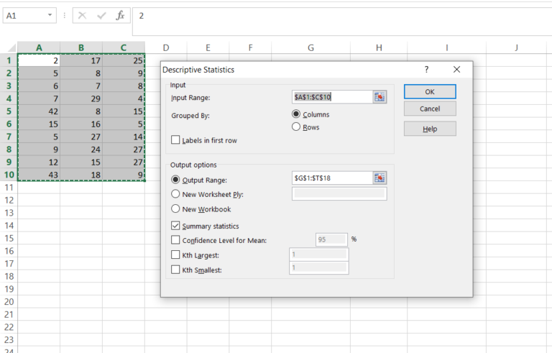
Task: Click the Help button in dialog
Action: pyautogui.click(x=430, y=129)
